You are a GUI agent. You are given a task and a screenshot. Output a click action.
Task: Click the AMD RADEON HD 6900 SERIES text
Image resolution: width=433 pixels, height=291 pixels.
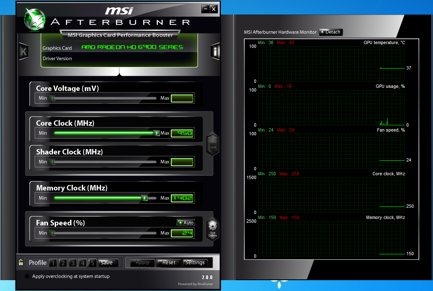point(132,47)
